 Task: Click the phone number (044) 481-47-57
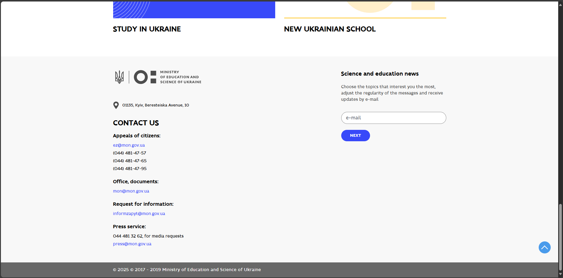pos(129,153)
